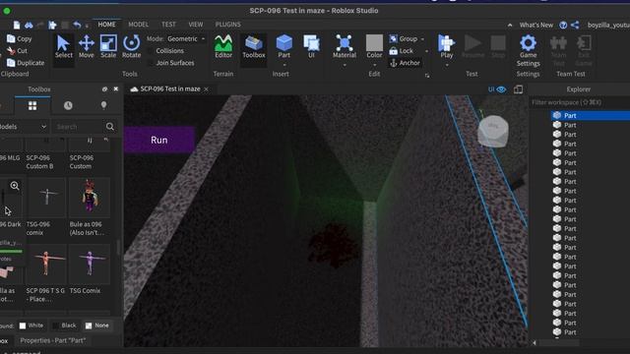Switch to the MODEL ribbon tab

click(138, 25)
